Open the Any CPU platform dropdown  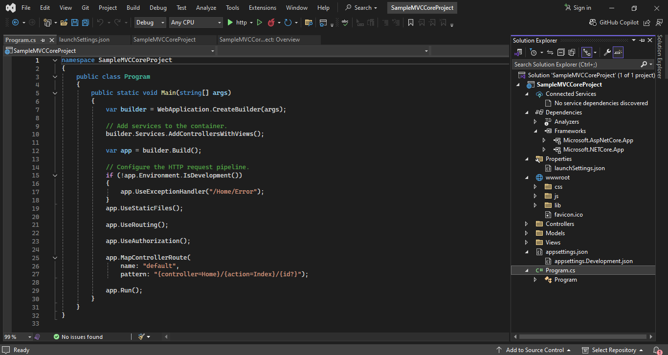coord(196,22)
